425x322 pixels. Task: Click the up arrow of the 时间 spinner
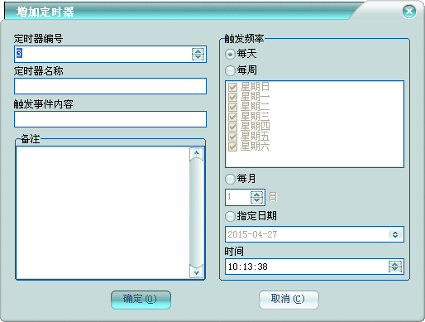[x=395, y=263]
